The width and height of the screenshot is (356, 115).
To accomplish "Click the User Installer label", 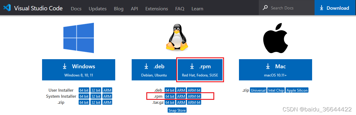I will (61, 90).
